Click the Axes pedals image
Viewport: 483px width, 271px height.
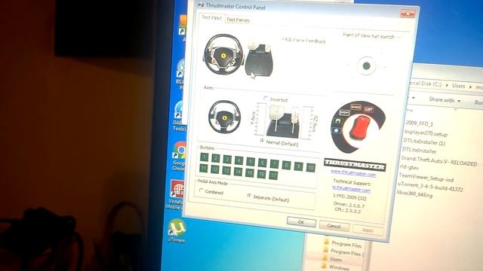[x=283, y=121]
